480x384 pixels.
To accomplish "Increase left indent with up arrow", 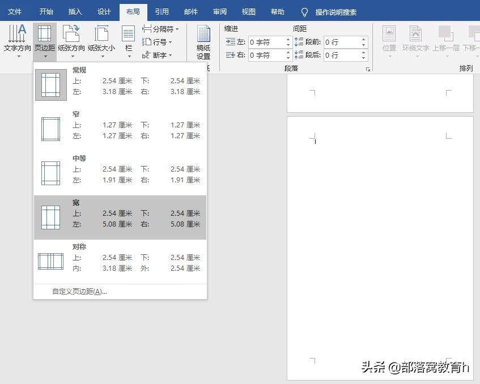I will [288, 39].
